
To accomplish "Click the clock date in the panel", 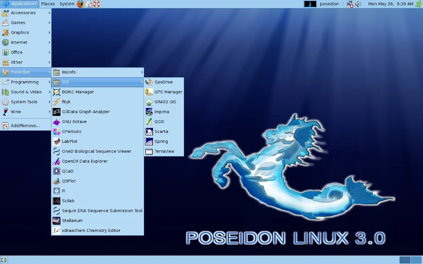I will pos(390,4).
